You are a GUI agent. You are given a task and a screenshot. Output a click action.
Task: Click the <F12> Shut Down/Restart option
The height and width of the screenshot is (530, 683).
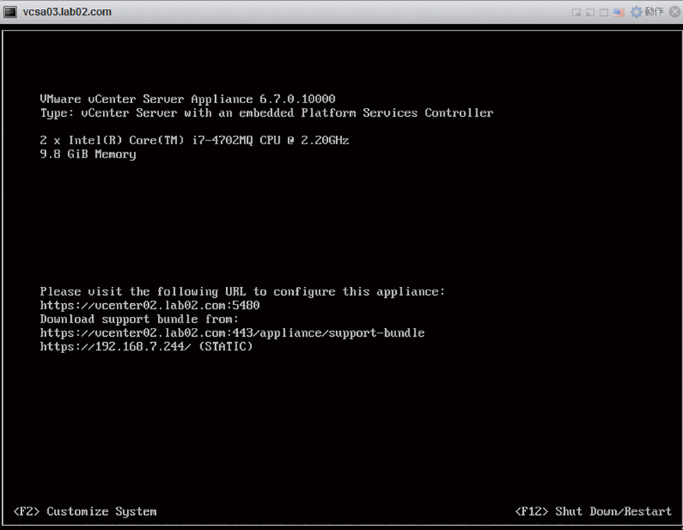click(x=594, y=512)
